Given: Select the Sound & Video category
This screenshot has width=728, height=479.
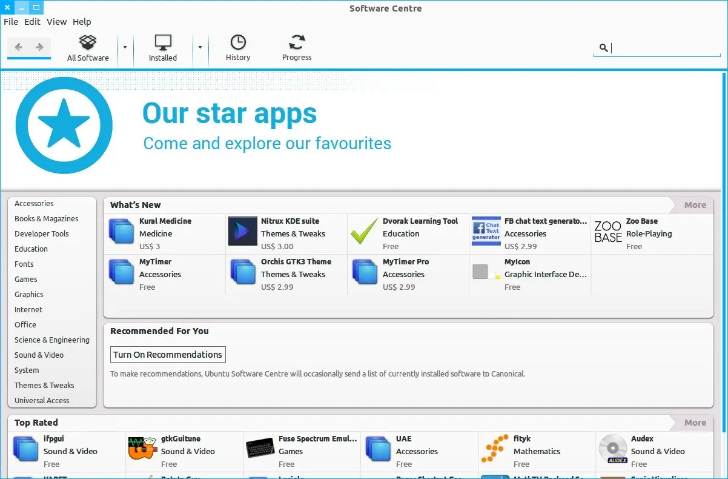Looking at the screenshot, I should pos(39,355).
